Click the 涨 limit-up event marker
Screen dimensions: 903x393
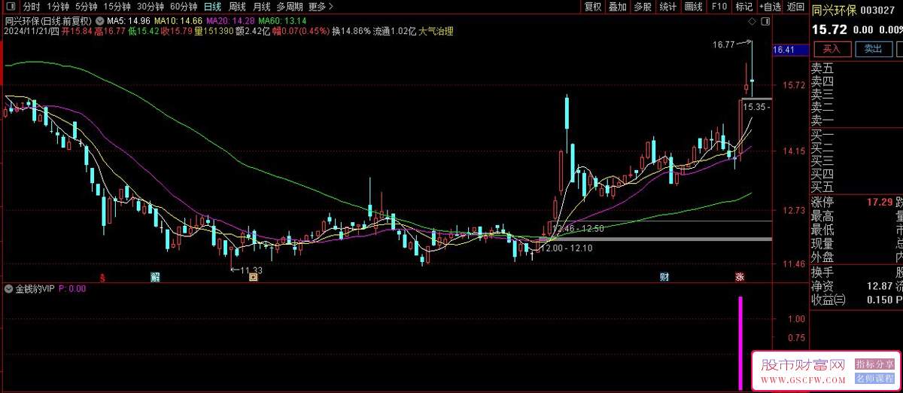740,277
